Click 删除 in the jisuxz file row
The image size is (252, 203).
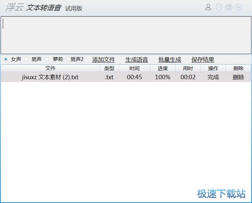238,77
